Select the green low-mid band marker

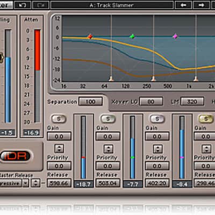(132, 37)
